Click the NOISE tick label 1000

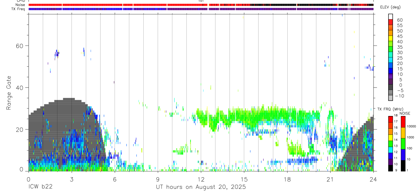[410, 138]
